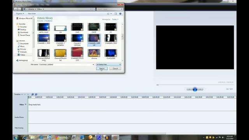Click the Import button in the dialog
The width and height of the screenshot is (249, 140).
(x=102, y=68)
